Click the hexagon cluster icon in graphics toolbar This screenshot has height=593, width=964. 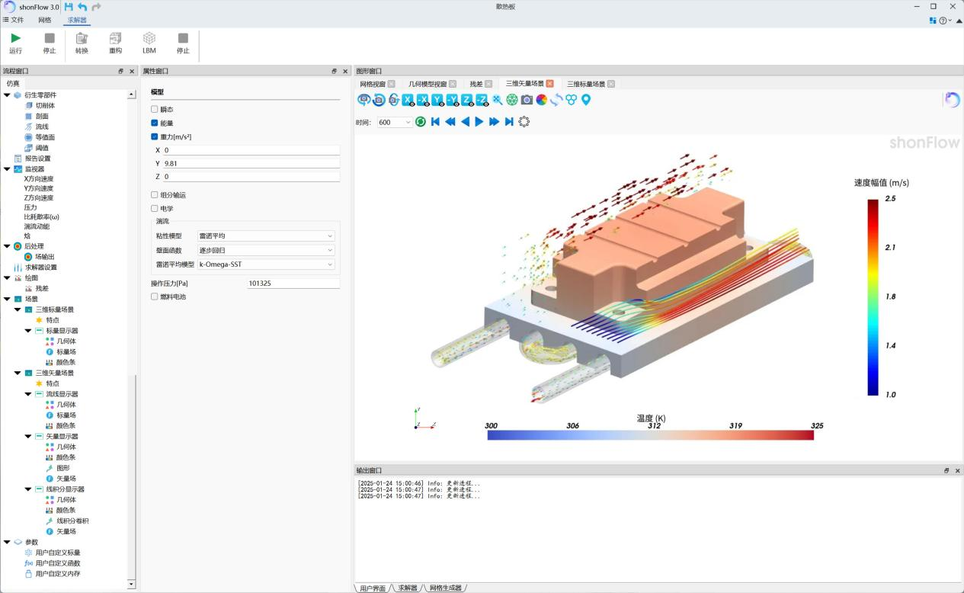tap(571, 100)
